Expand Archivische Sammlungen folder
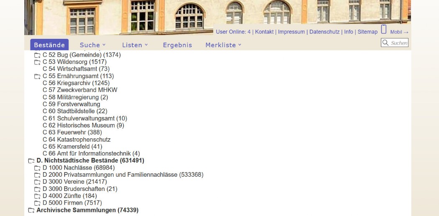Viewport: 439px width, 216px height. point(31,210)
